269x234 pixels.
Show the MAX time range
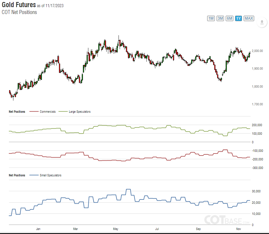[249, 19]
